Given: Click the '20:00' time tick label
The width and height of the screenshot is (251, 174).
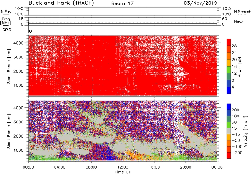Looking at the screenshot, I should coord(185,167).
